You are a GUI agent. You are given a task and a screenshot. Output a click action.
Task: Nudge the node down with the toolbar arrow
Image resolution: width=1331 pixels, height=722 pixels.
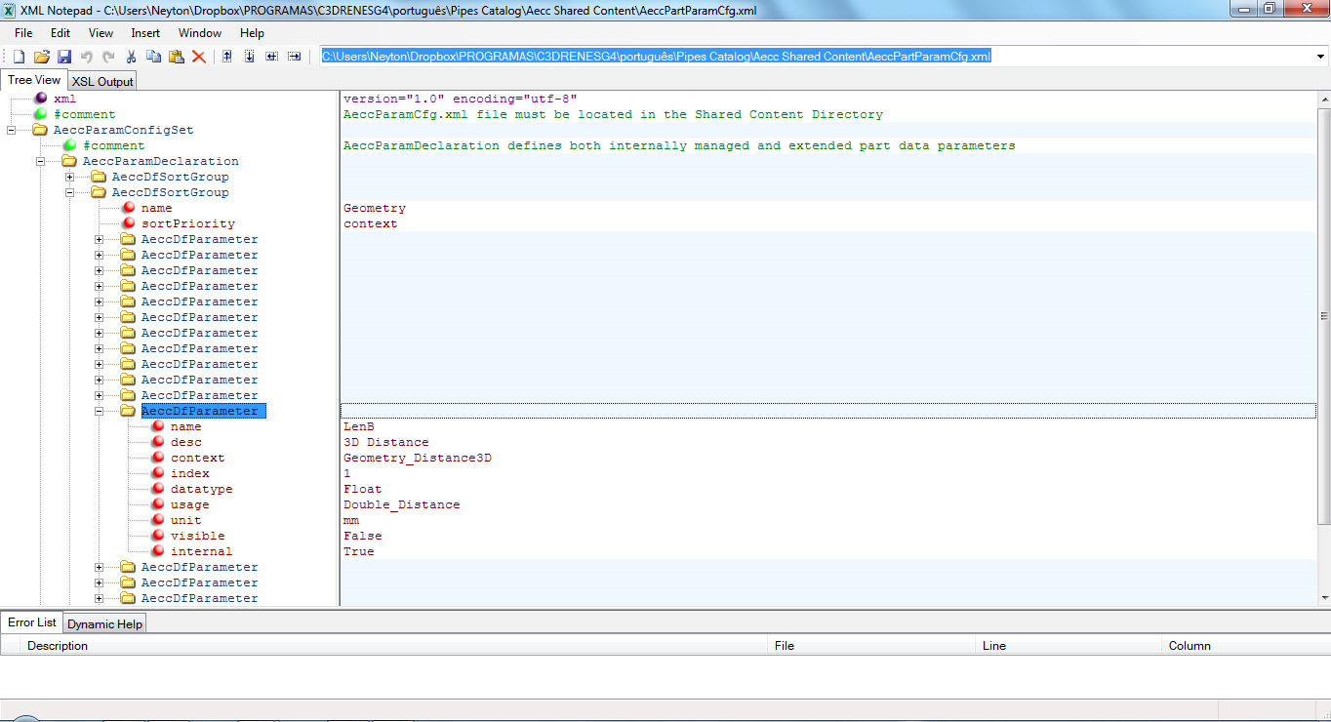tap(249, 57)
